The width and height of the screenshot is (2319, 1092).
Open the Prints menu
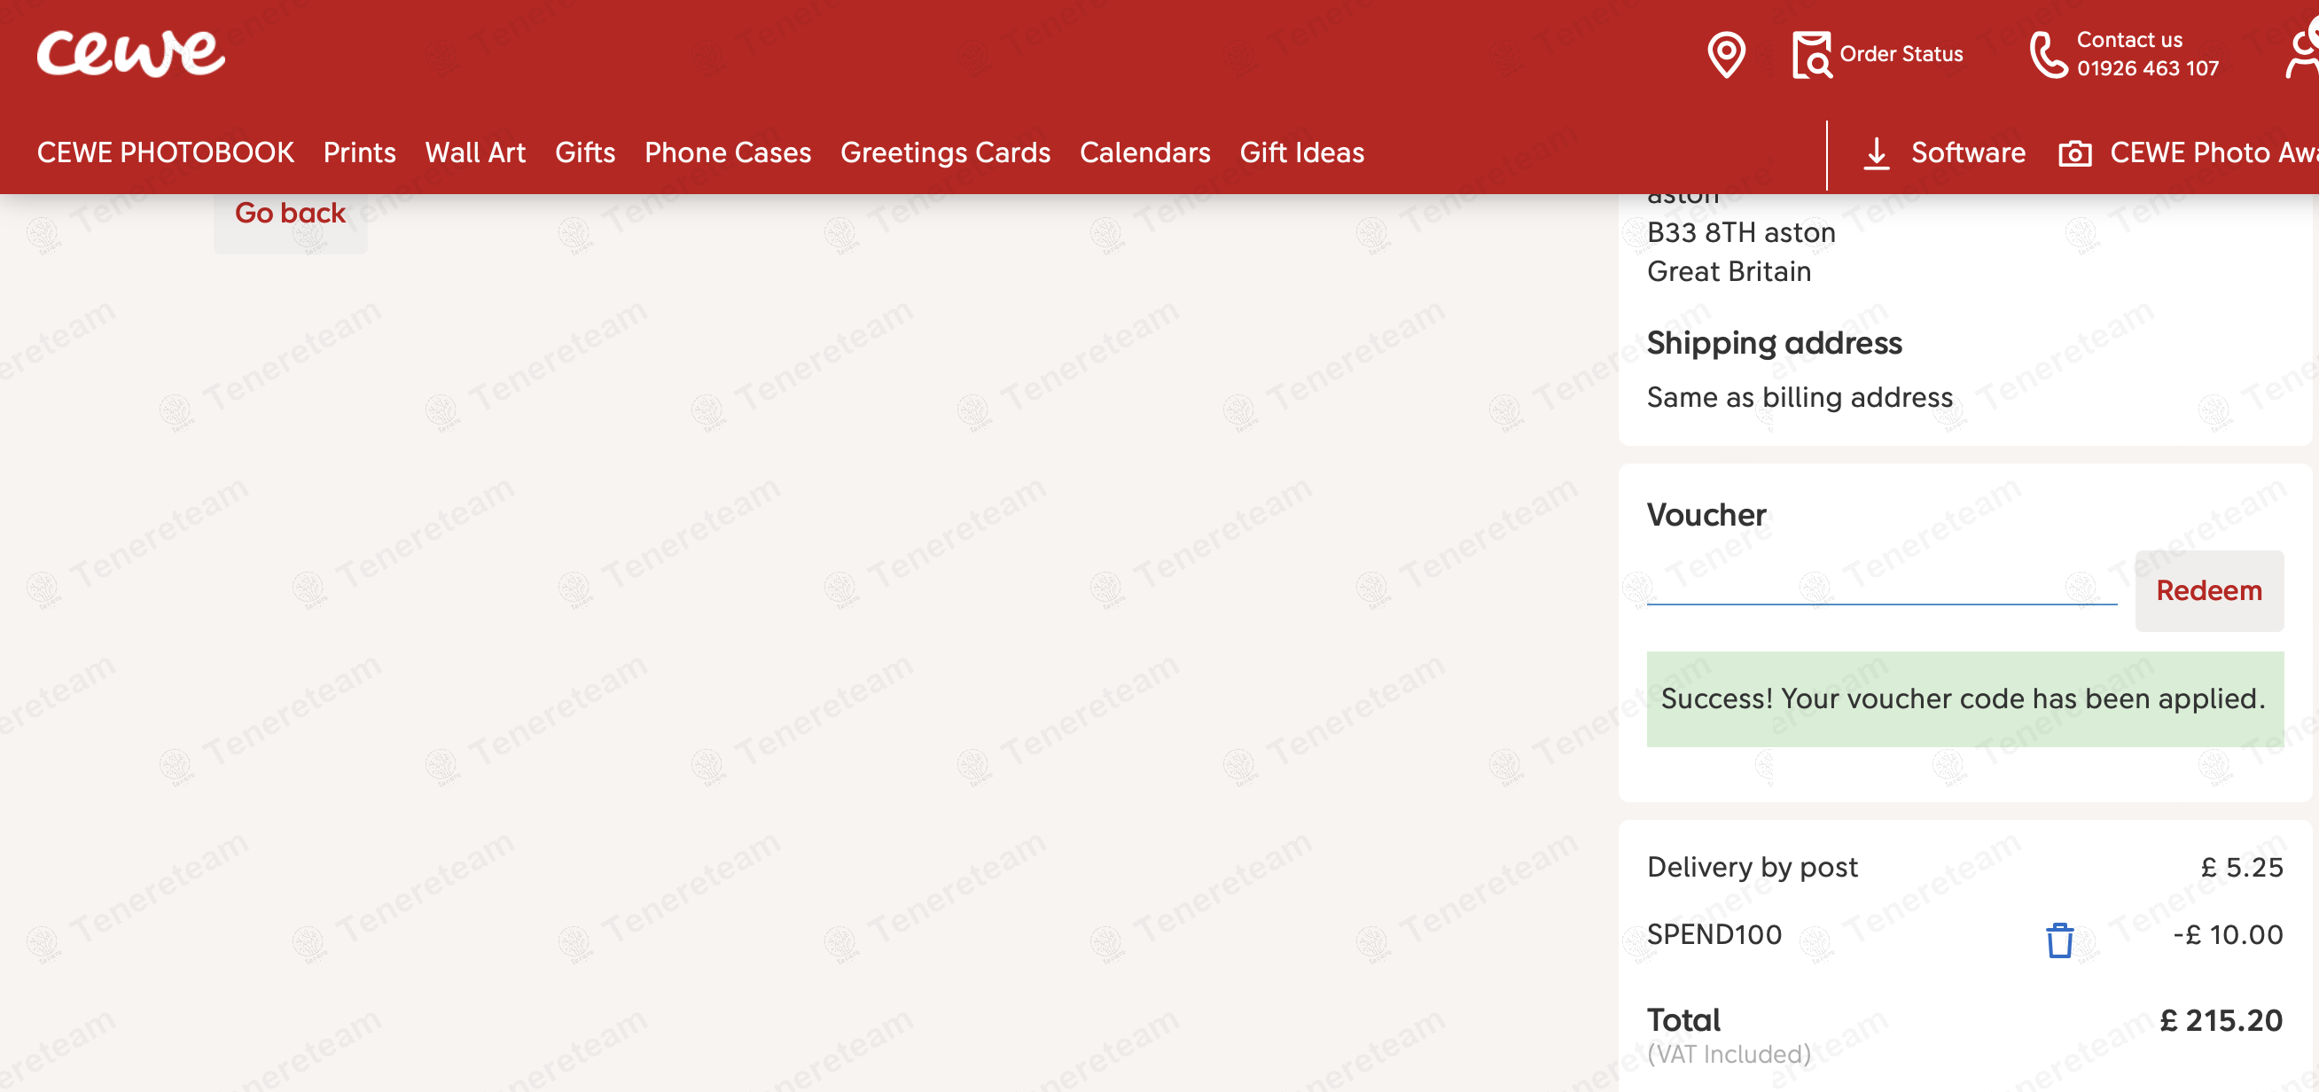[x=359, y=153]
